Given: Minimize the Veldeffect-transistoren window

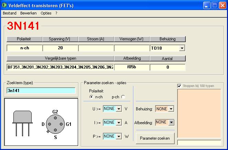Looking at the screenshot, I should pos(206,6).
